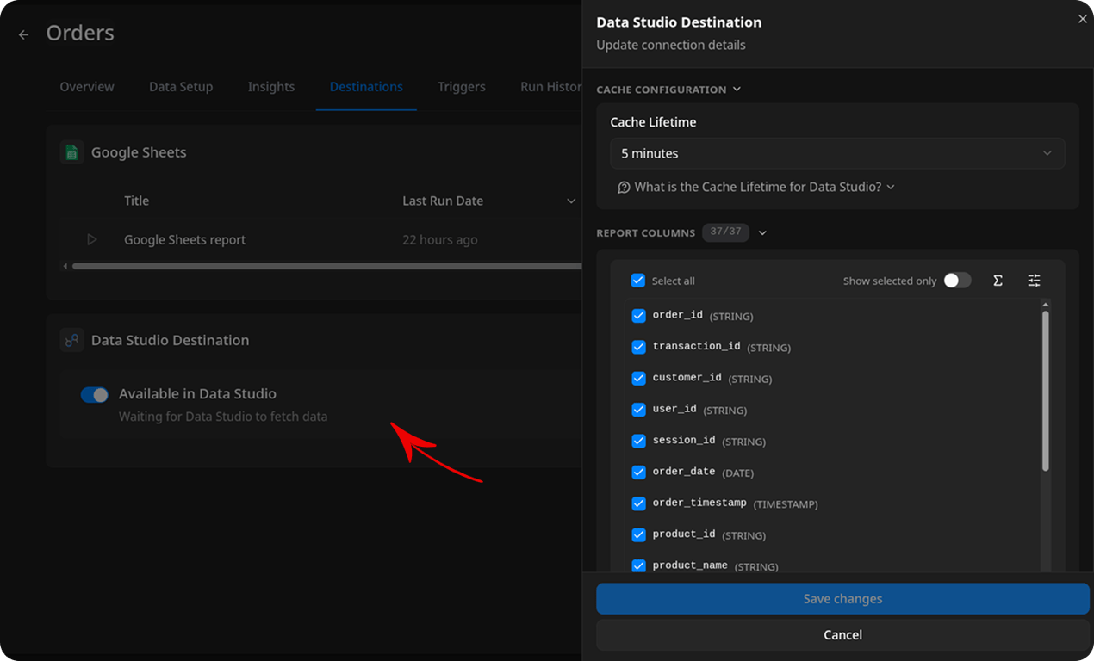Click the horizontal scrollbar under Google Sheets table

[327, 267]
